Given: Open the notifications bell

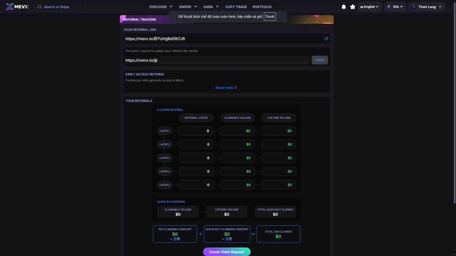Looking at the screenshot, I should point(344,7).
